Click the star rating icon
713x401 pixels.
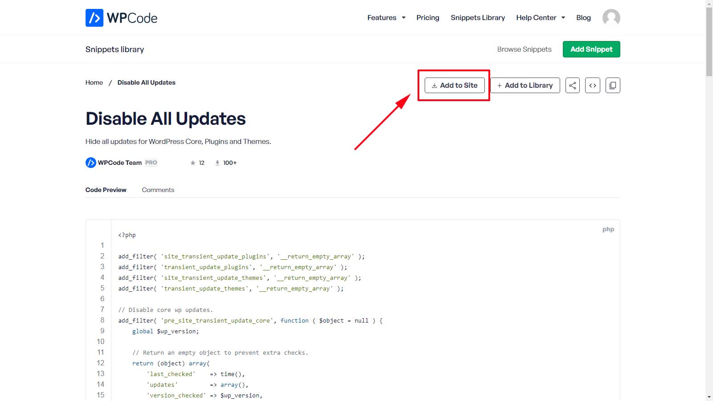193,163
